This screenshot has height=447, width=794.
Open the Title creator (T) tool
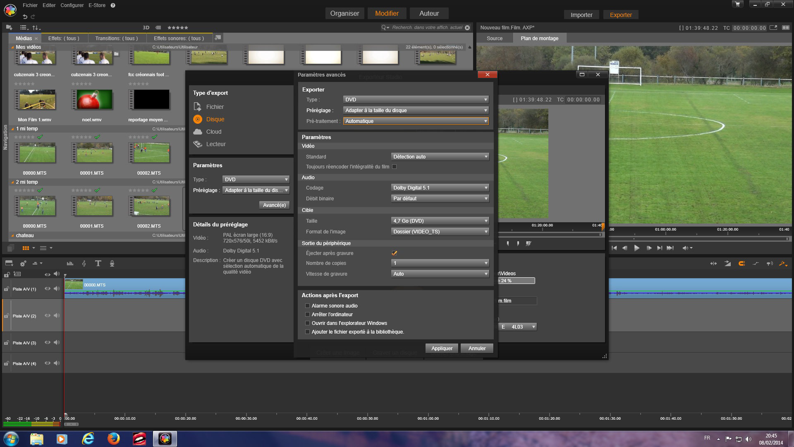98,263
